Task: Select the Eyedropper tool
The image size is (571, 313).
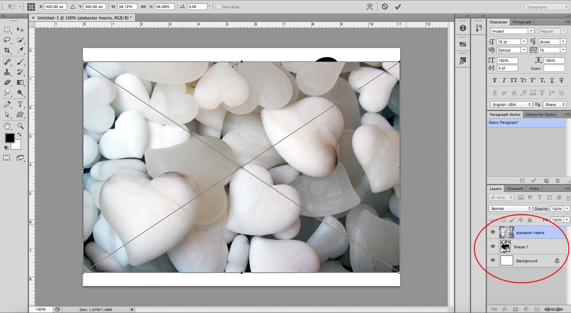Action: coord(20,50)
